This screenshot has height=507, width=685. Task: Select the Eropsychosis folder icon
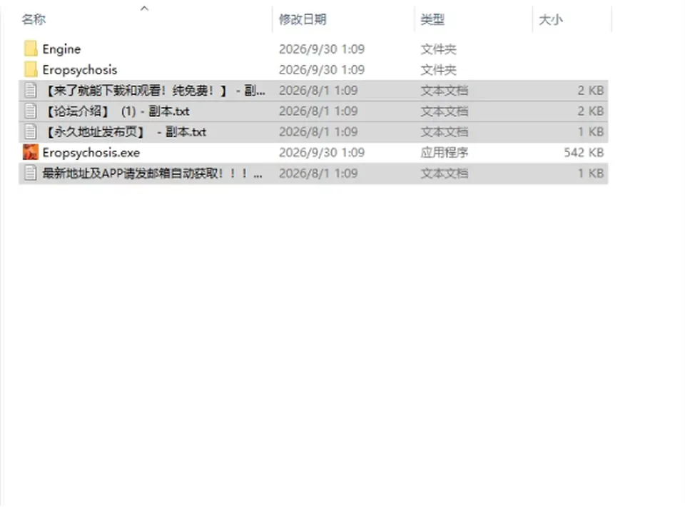tap(31, 69)
